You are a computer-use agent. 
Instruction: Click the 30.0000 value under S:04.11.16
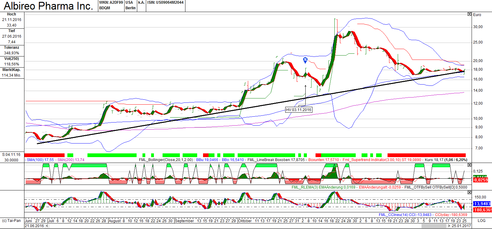pos(11,160)
